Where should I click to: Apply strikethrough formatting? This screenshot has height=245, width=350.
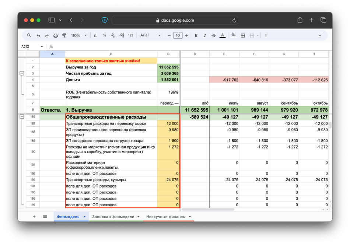(x=214, y=35)
